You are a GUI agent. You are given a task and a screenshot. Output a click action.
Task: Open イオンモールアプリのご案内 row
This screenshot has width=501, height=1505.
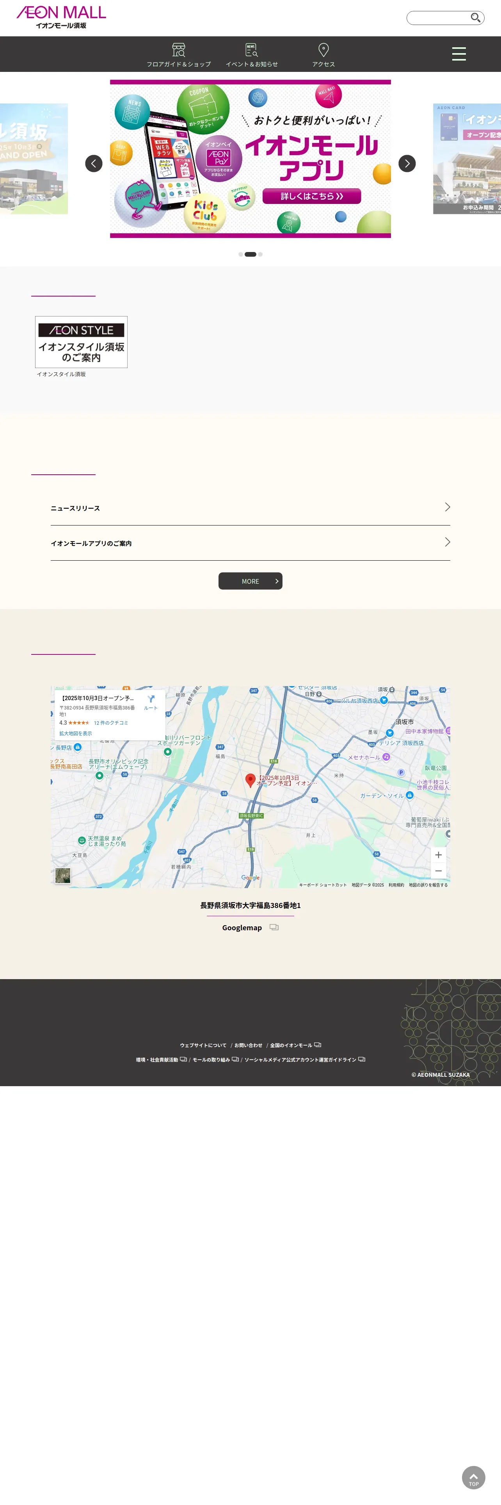250,543
